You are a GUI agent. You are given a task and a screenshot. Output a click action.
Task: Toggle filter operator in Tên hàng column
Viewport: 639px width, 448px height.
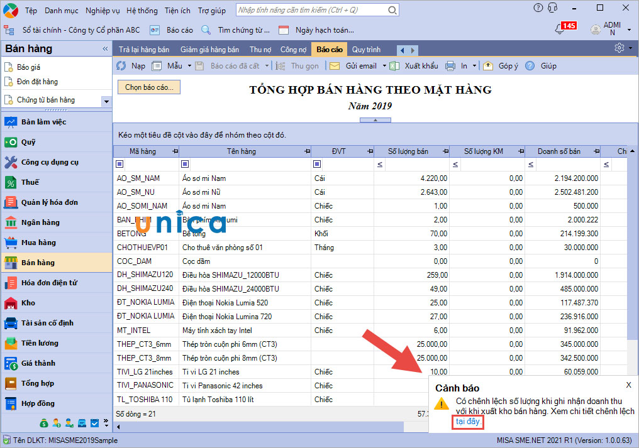(x=185, y=165)
